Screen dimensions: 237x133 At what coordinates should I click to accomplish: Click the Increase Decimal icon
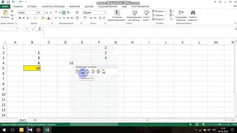point(100,18)
